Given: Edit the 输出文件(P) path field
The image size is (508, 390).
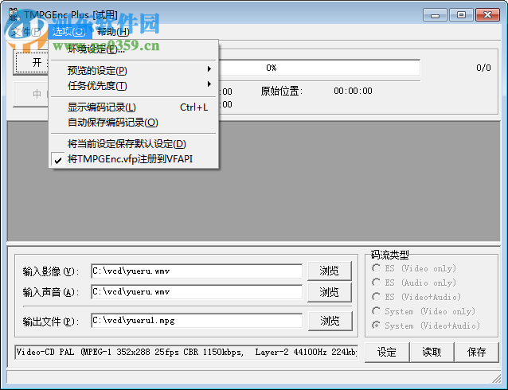Looking at the screenshot, I should tap(197, 320).
